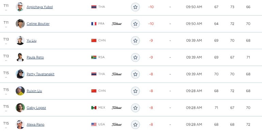Click star icon beside Patty Tavatanakit

[x=135, y=74]
